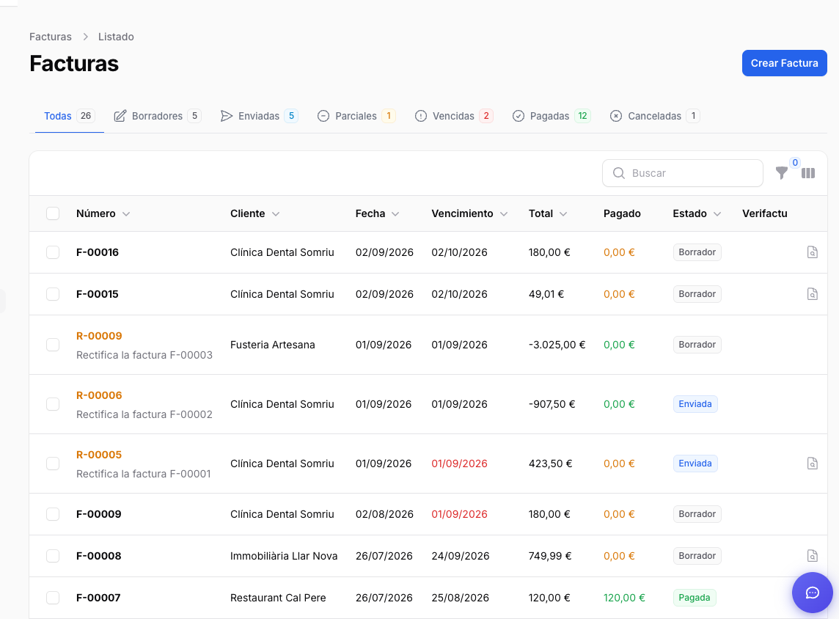The height and width of the screenshot is (619, 839).
Task: Open the Enviadas tab
Action: point(259,116)
